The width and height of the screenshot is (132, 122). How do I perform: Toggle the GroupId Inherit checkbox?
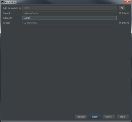tap(120, 13)
